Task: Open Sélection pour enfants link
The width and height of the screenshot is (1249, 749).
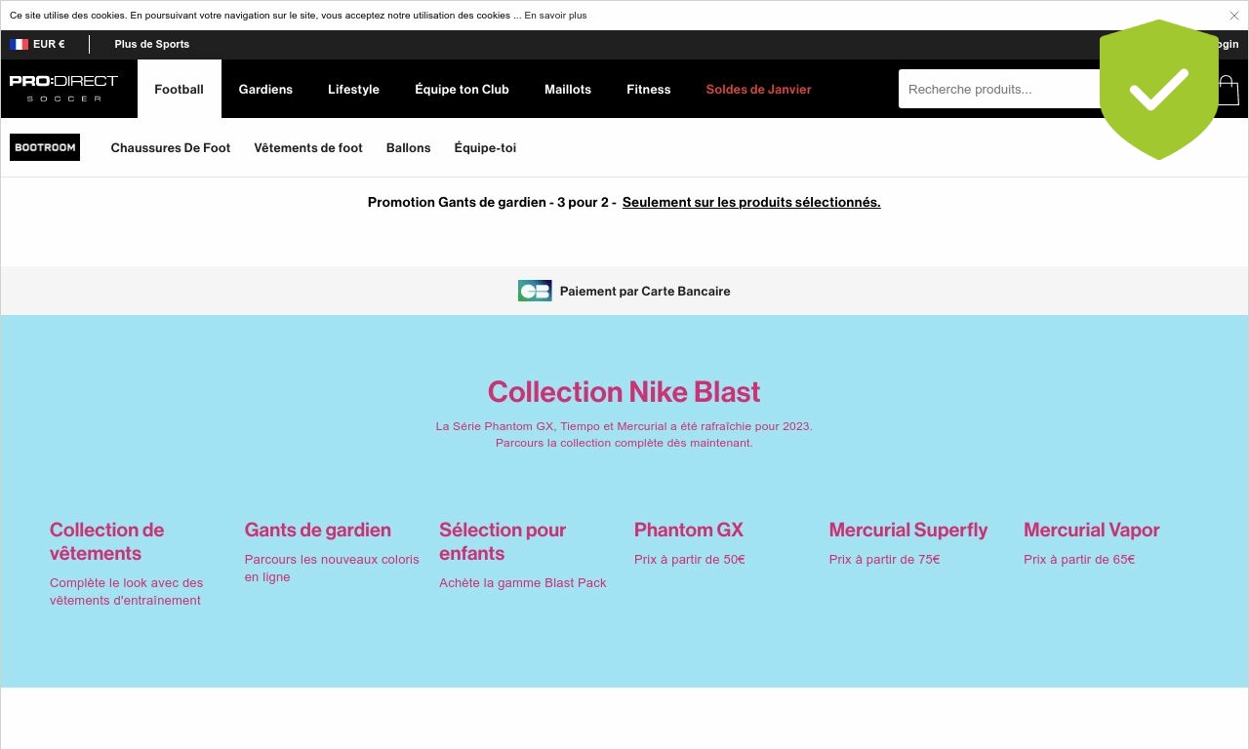Action: click(503, 541)
